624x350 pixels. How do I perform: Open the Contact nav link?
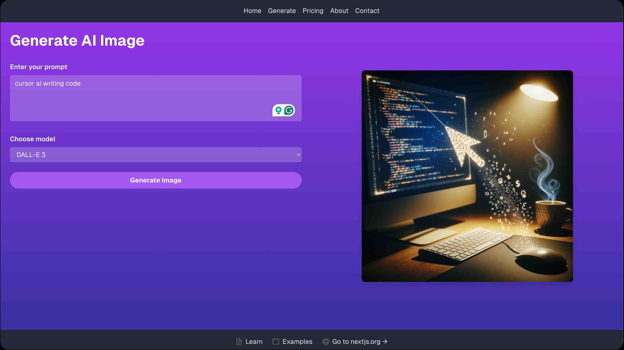tap(367, 11)
